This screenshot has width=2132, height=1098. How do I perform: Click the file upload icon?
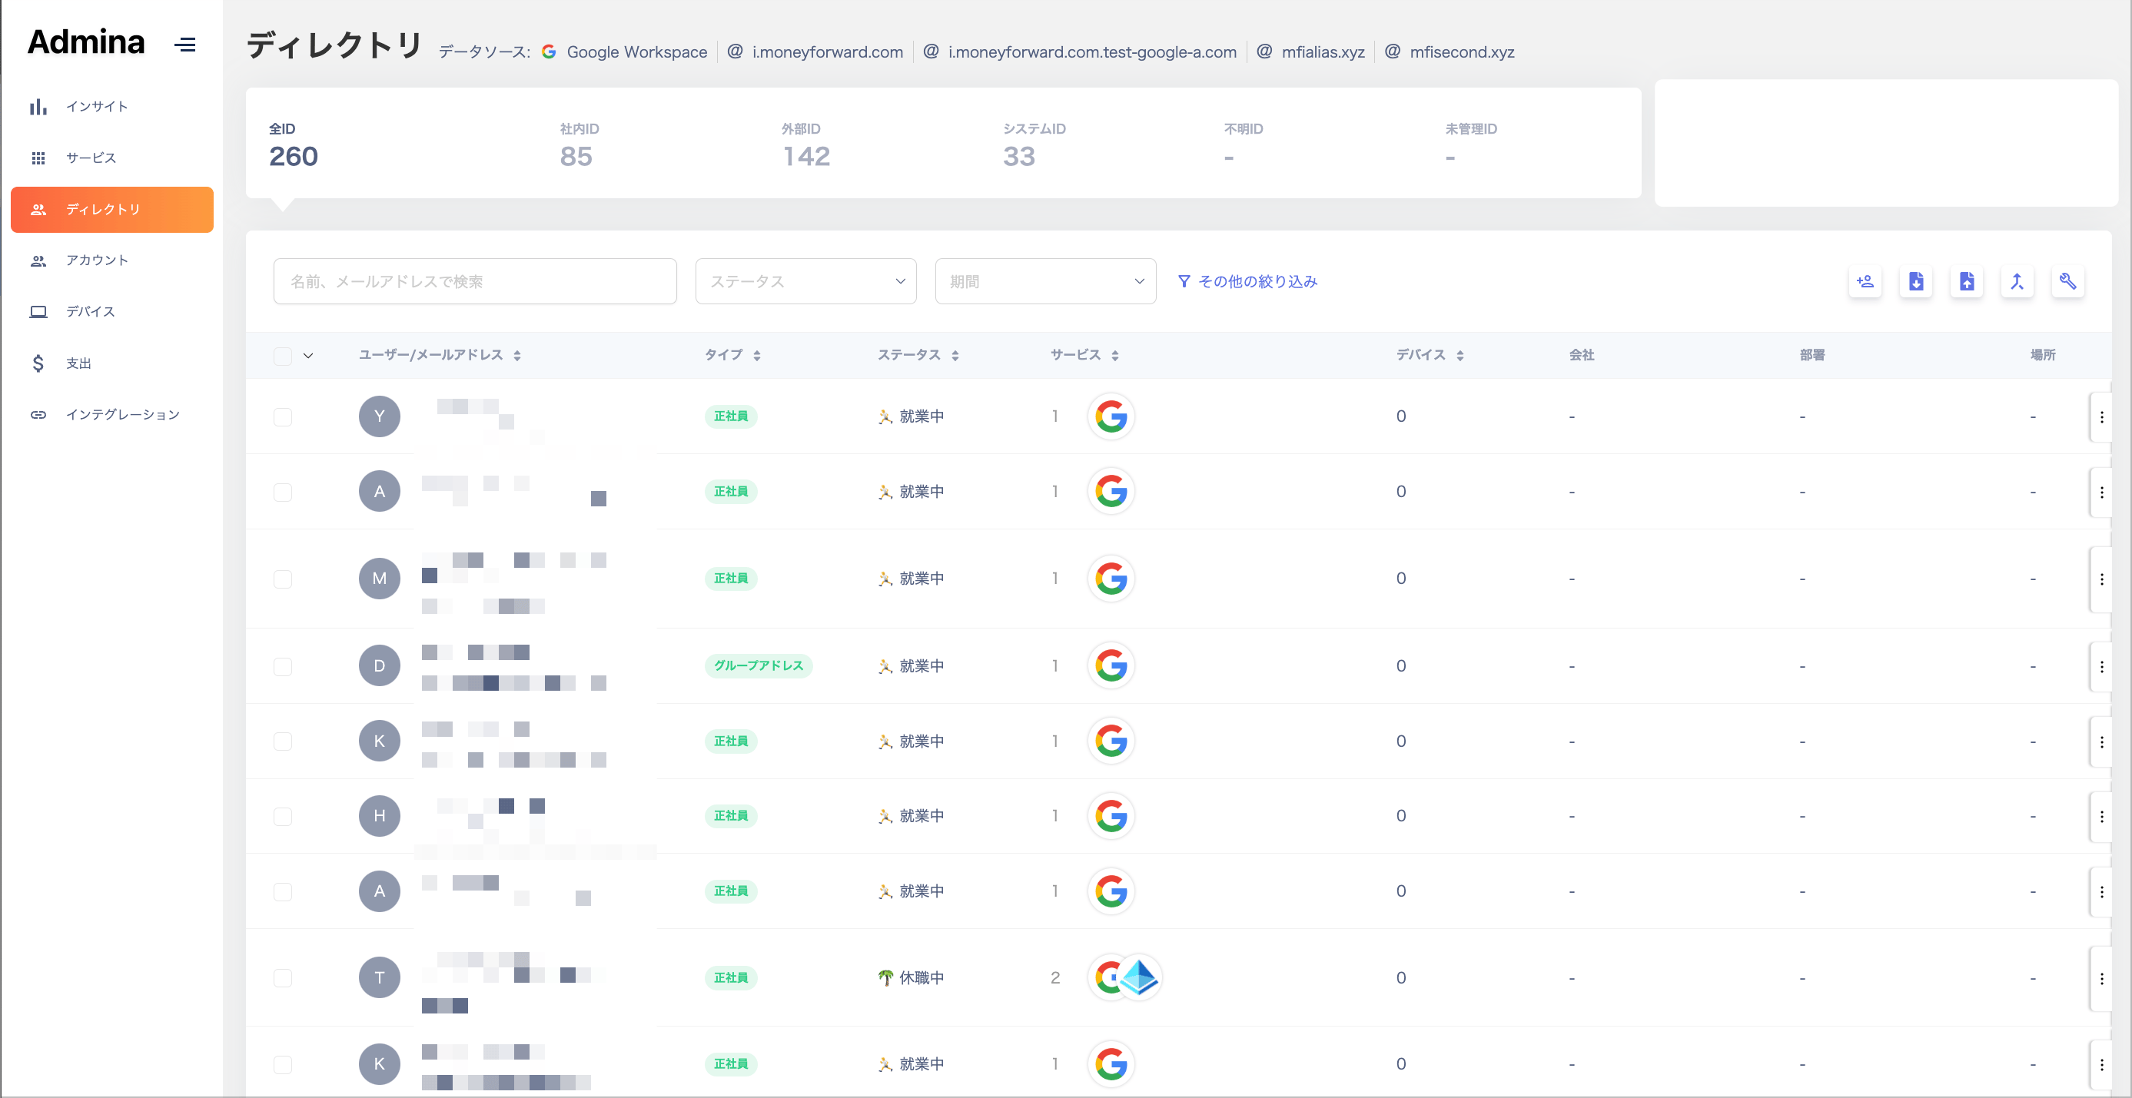(x=1967, y=281)
